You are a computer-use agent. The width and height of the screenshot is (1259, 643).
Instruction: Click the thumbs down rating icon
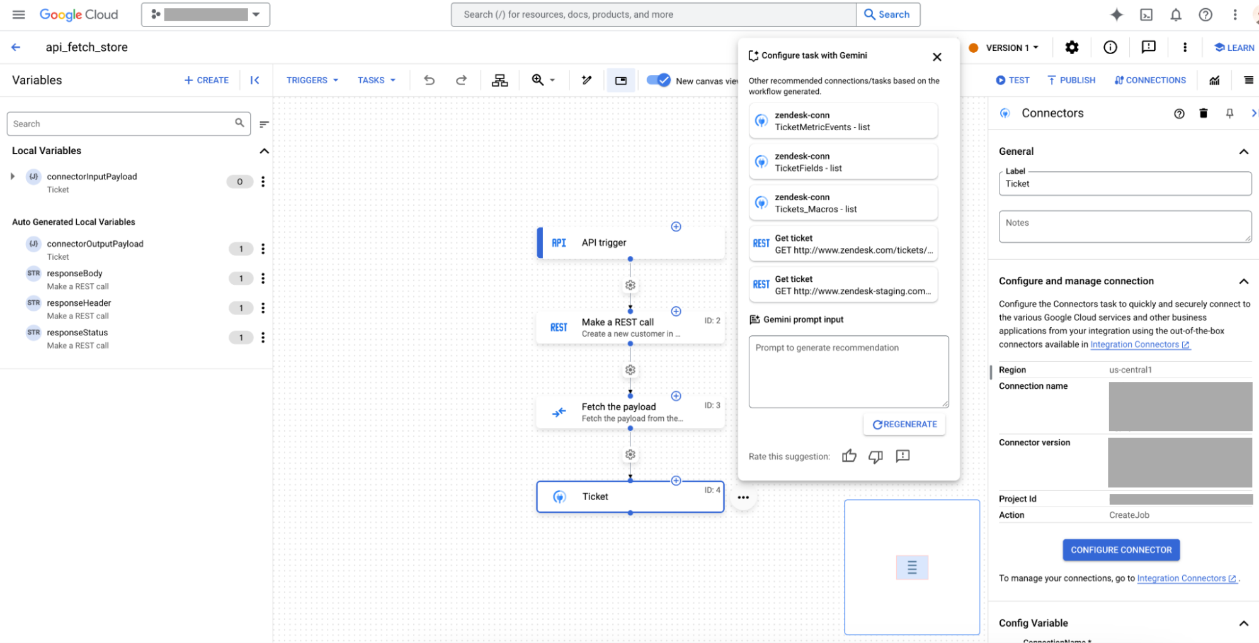pos(875,456)
